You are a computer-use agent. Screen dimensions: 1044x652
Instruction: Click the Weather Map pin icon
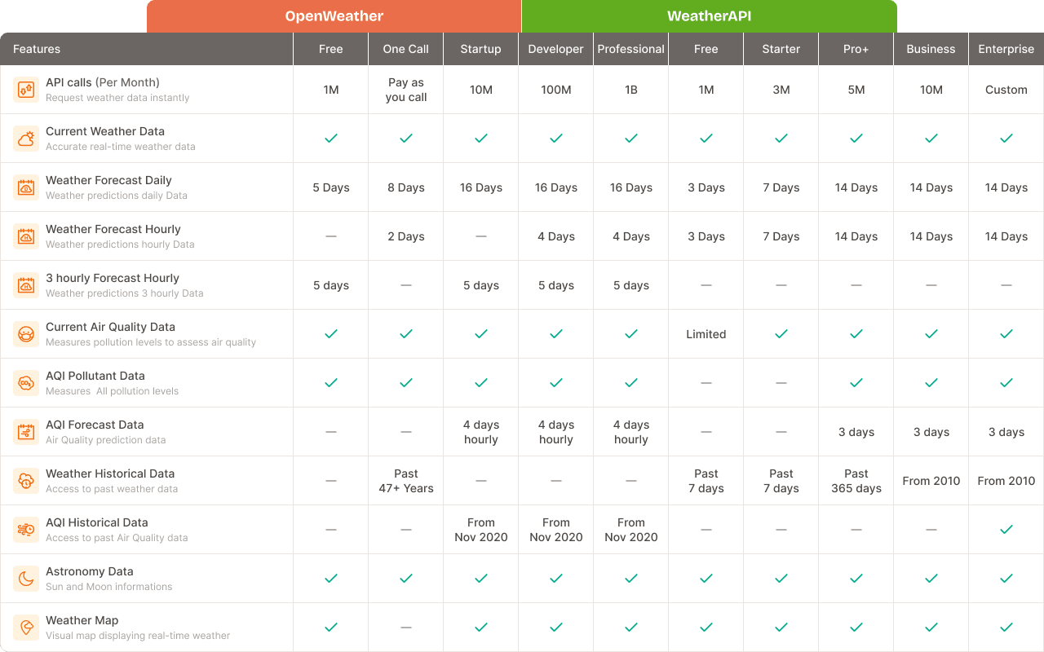click(x=26, y=628)
